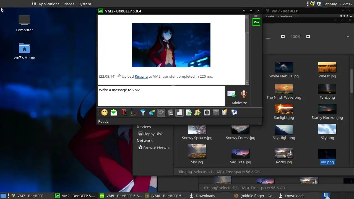This screenshot has width=354, height=199.
Task: Click the show desktop button in taskbar
Action: [x=3, y=196]
